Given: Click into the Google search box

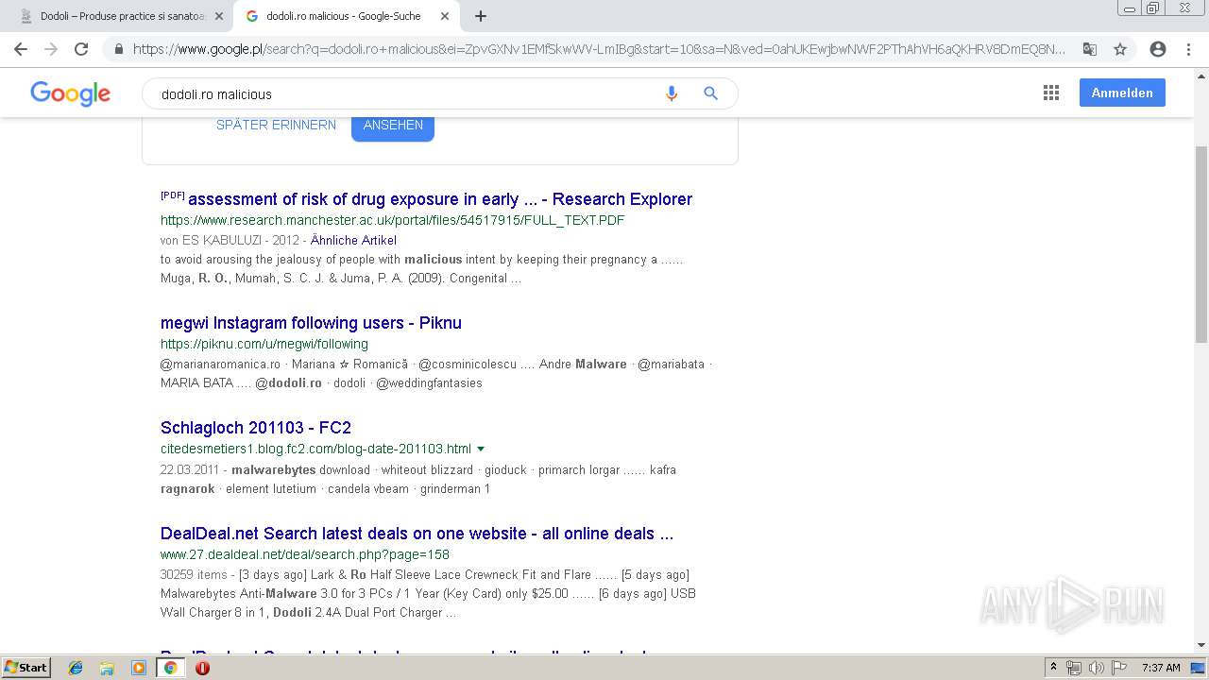Looking at the screenshot, I should pos(406,94).
